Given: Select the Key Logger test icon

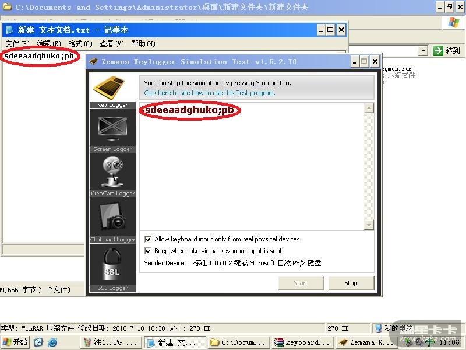Looking at the screenshot, I should tap(112, 91).
